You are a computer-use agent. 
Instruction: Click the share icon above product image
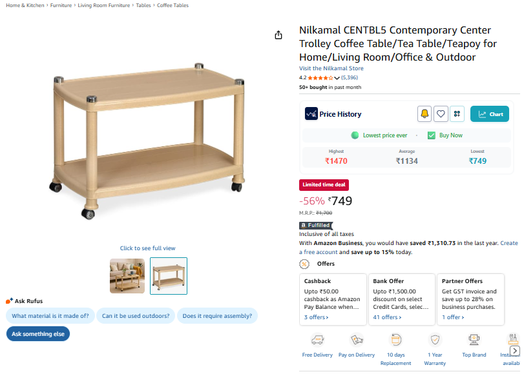[278, 35]
